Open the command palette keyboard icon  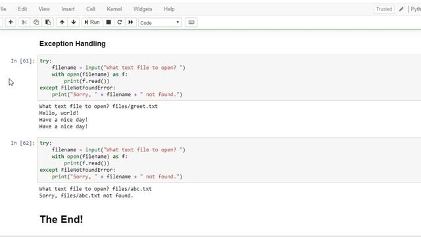[191, 22]
